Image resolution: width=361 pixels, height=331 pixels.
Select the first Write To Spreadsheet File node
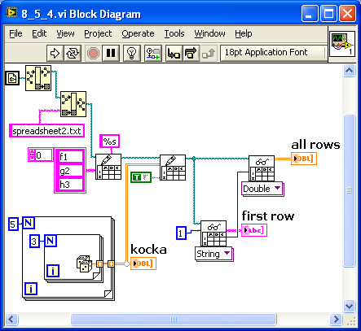[108, 167]
